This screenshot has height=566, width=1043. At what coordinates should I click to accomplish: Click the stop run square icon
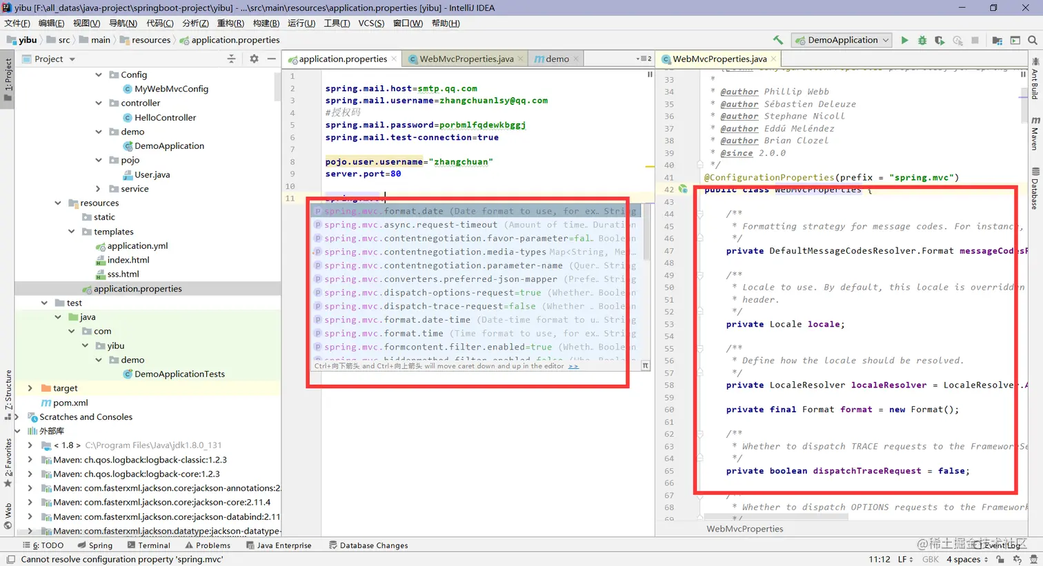pyautogui.click(x=975, y=40)
